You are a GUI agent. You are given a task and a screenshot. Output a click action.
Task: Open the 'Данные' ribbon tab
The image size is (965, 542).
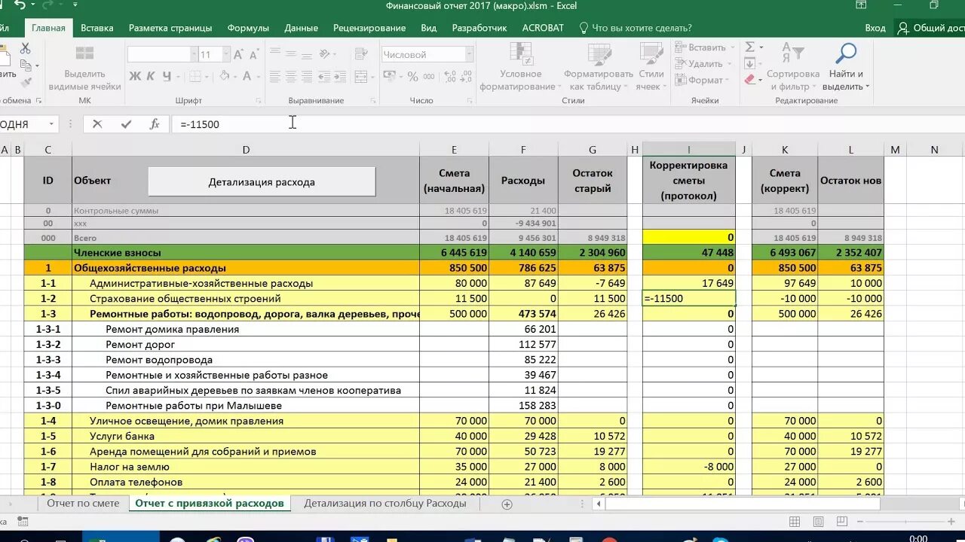click(x=301, y=28)
